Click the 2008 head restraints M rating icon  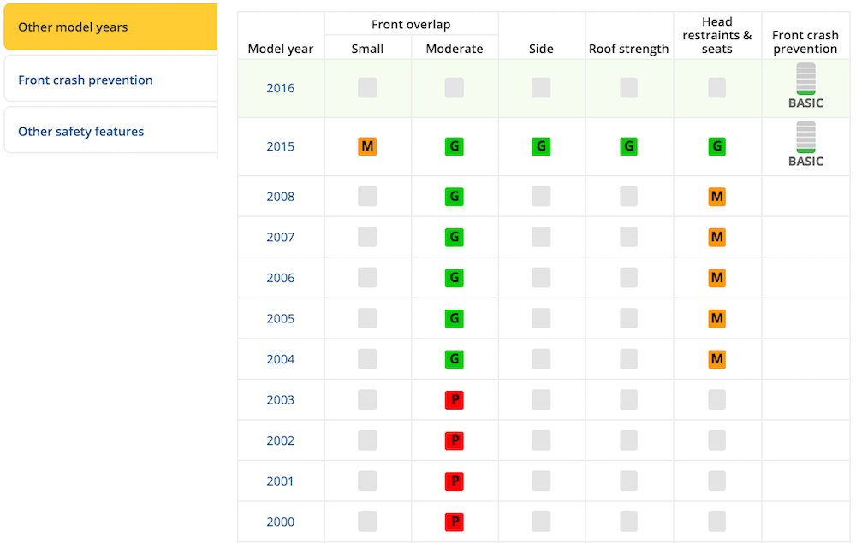(x=716, y=197)
